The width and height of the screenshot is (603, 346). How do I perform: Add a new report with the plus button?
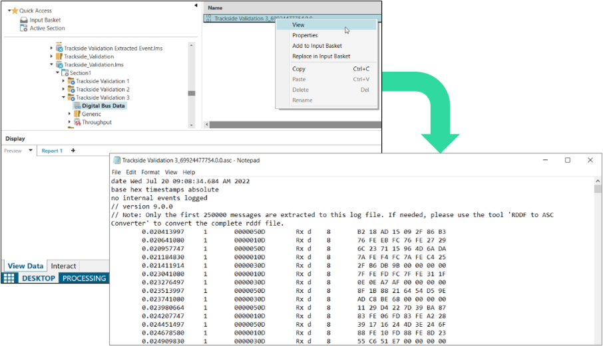(73, 151)
